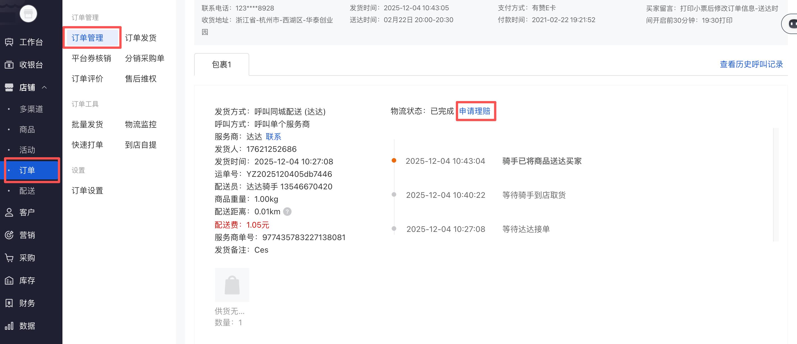Image resolution: width=797 pixels, height=344 pixels.
Task: Click the 客户 customer person icon
Action: (9, 212)
